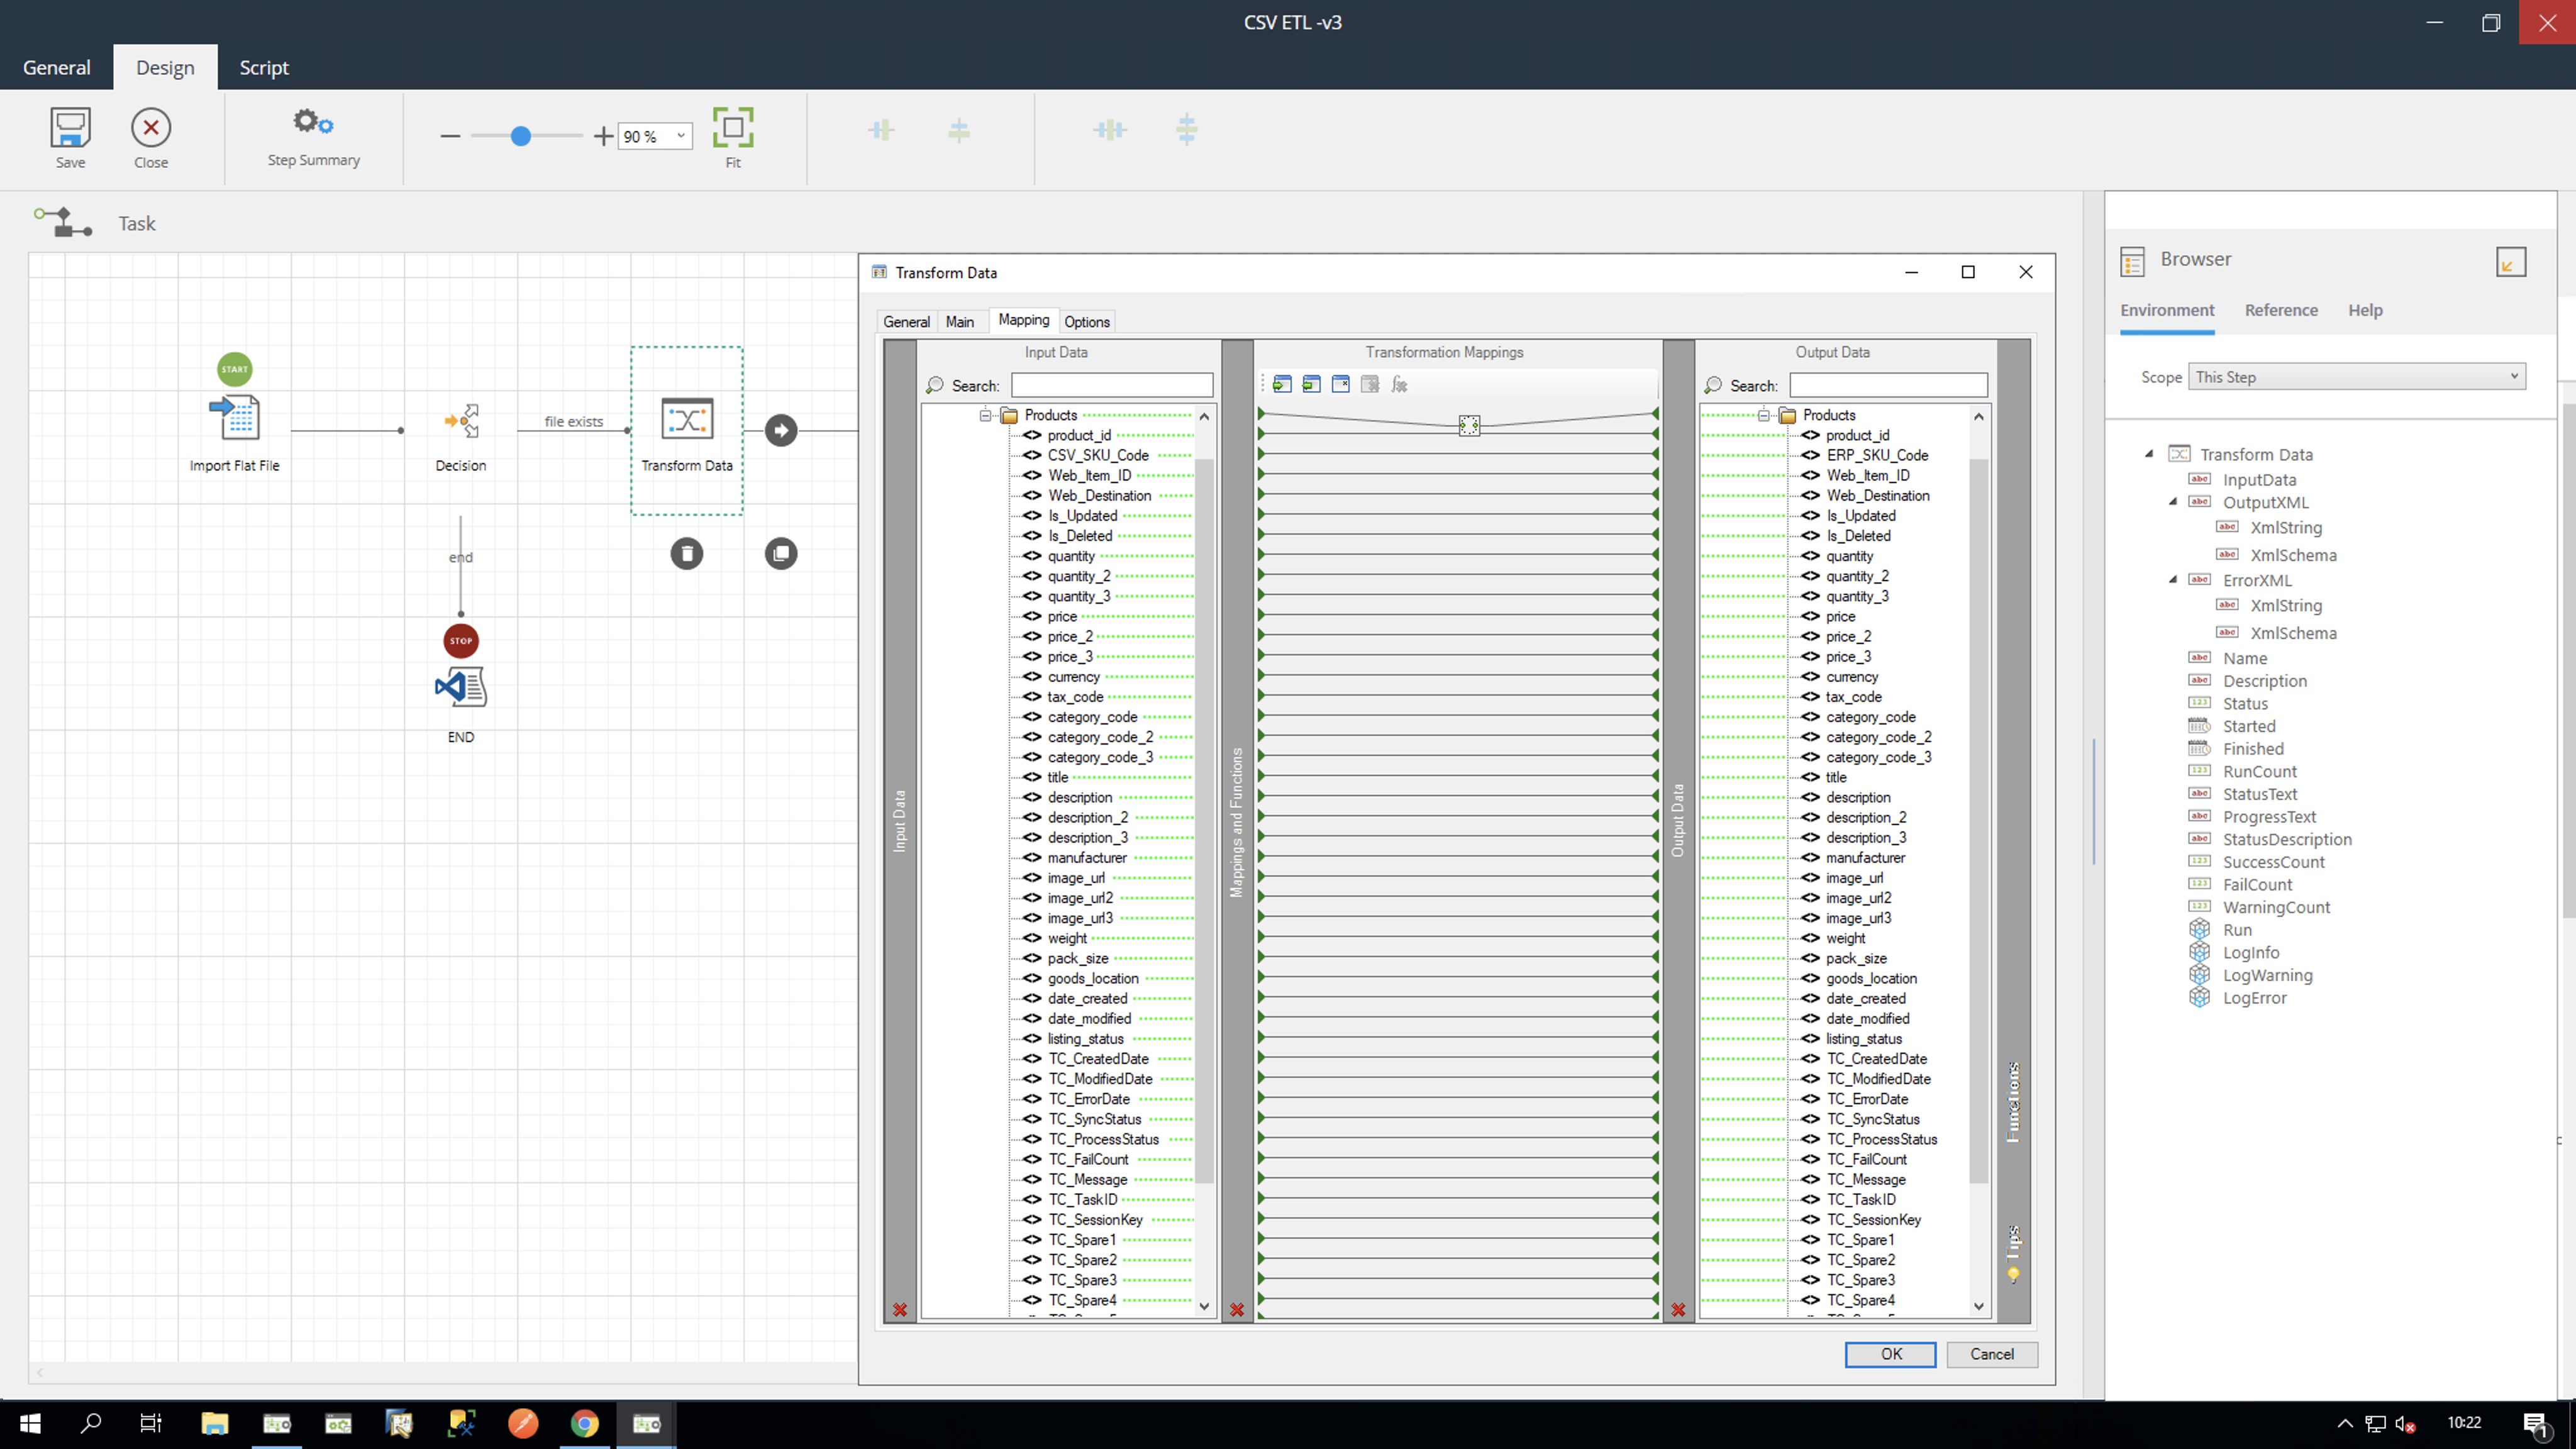This screenshot has height=1449, width=2576.
Task: Select the Transform Data step icon
Action: pyautogui.click(x=687, y=419)
